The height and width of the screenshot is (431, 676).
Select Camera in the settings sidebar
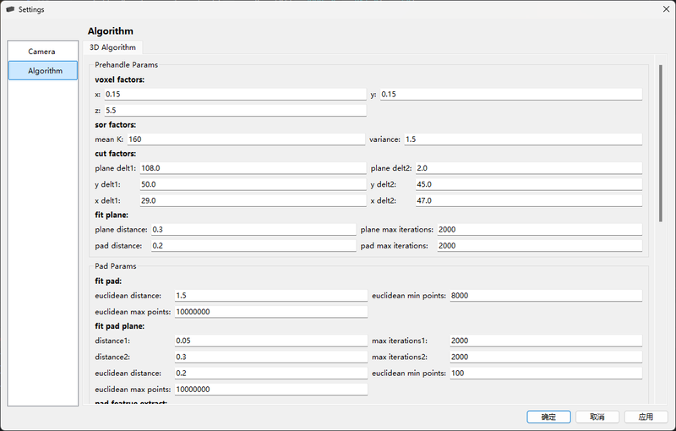click(42, 52)
